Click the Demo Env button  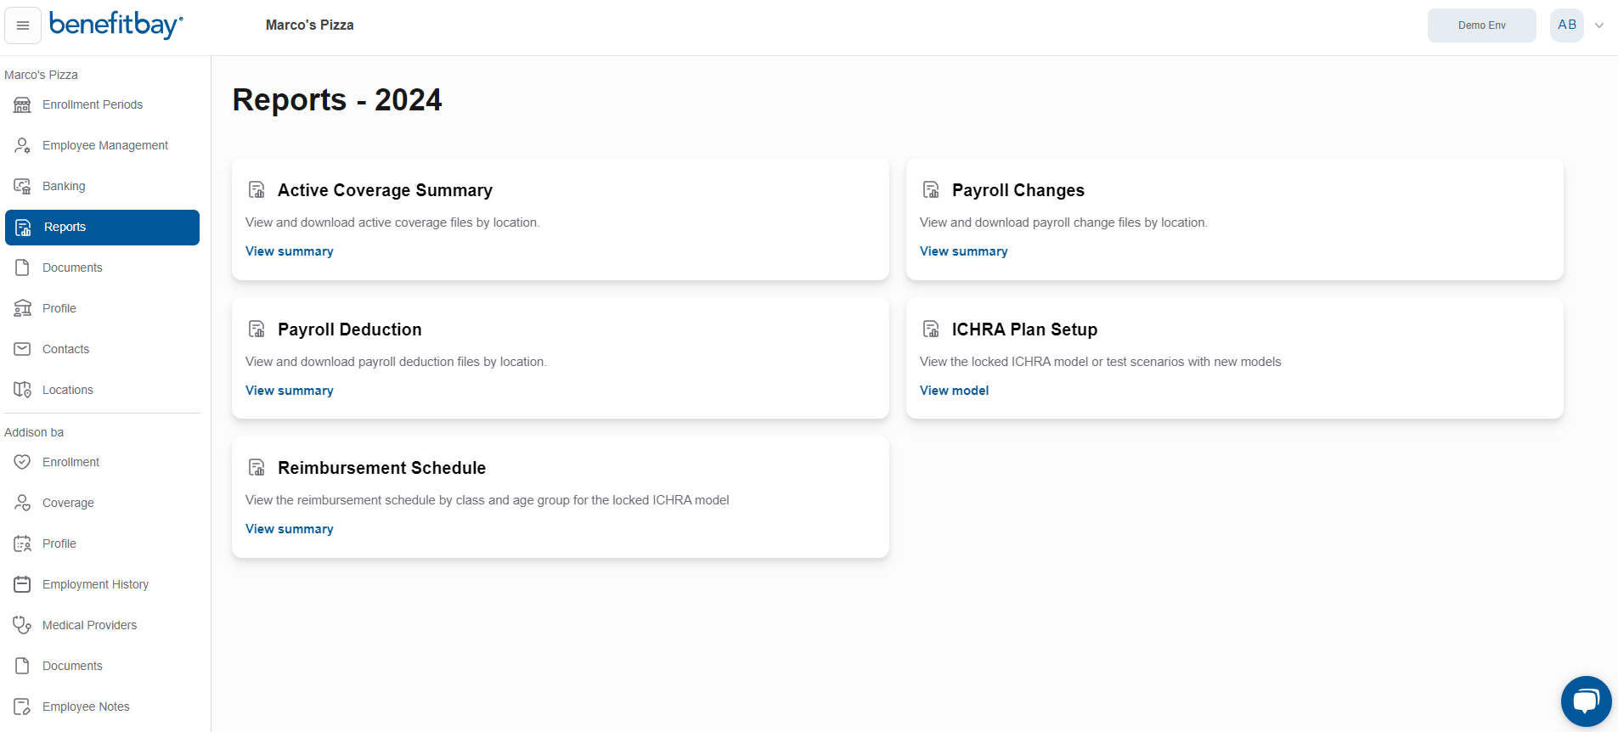click(x=1482, y=25)
